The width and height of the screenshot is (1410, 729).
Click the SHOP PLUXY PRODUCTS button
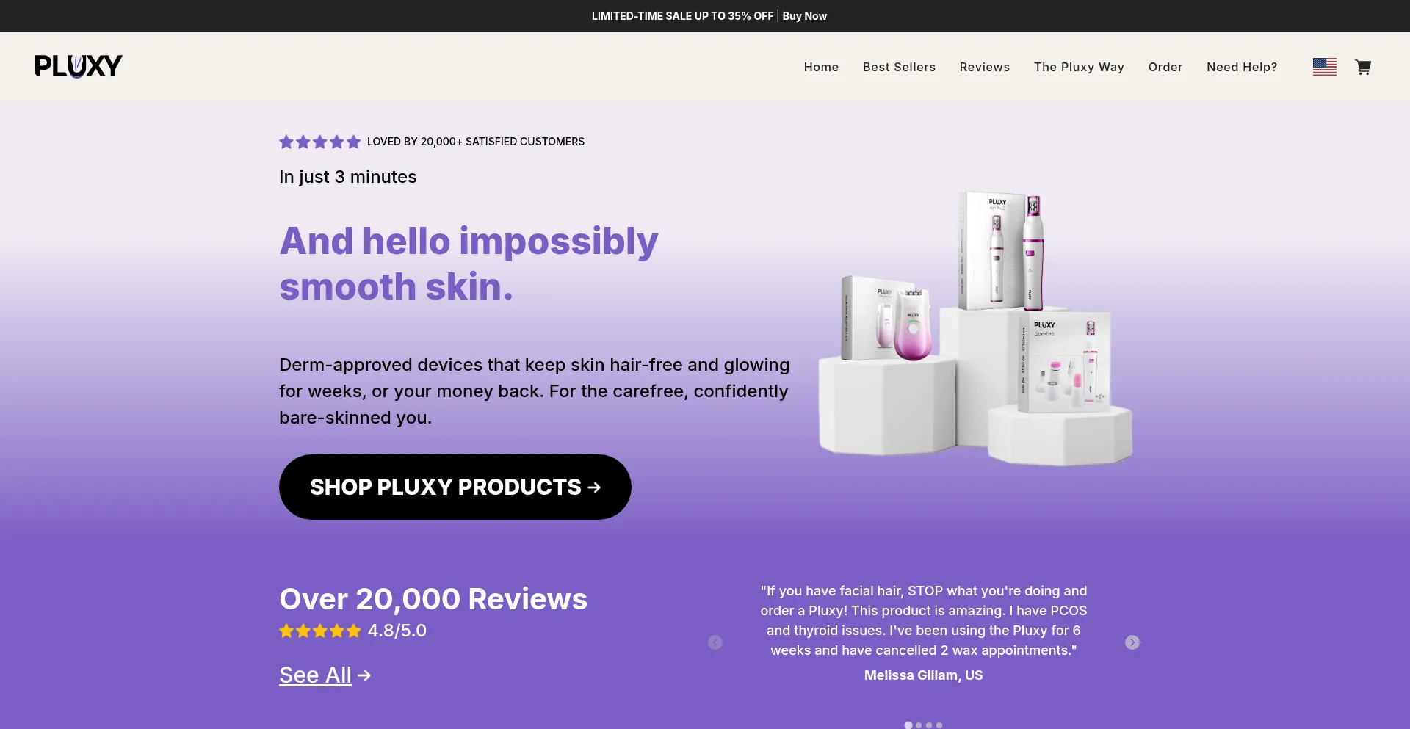pos(455,487)
